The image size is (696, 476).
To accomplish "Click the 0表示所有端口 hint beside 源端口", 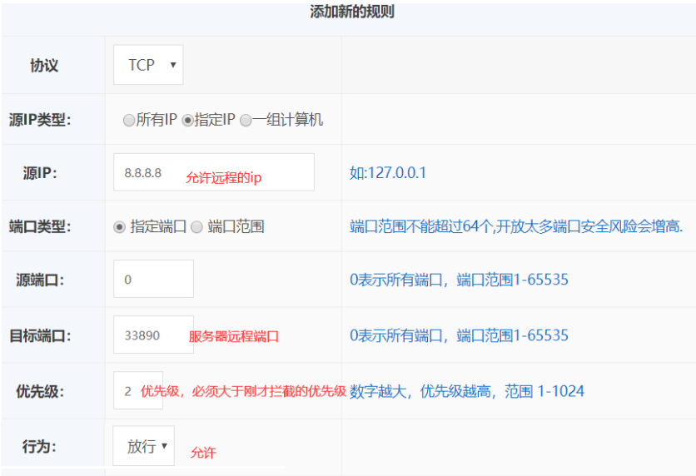I will coord(459,280).
